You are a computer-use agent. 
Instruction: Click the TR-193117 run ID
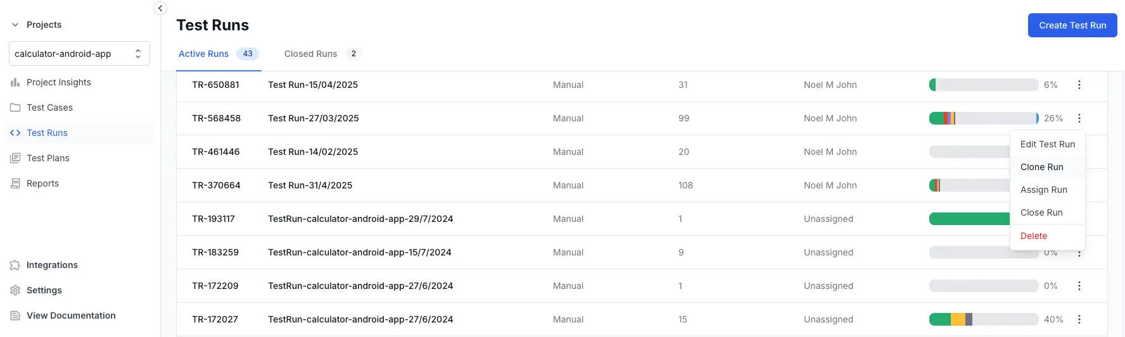pyautogui.click(x=213, y=219)
